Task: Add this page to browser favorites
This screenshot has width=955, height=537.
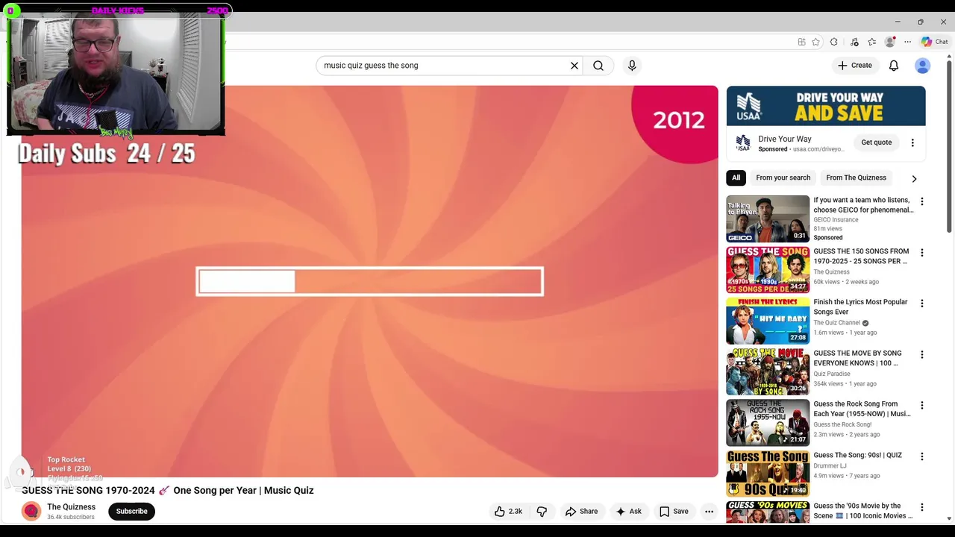Action: [816, 42]
